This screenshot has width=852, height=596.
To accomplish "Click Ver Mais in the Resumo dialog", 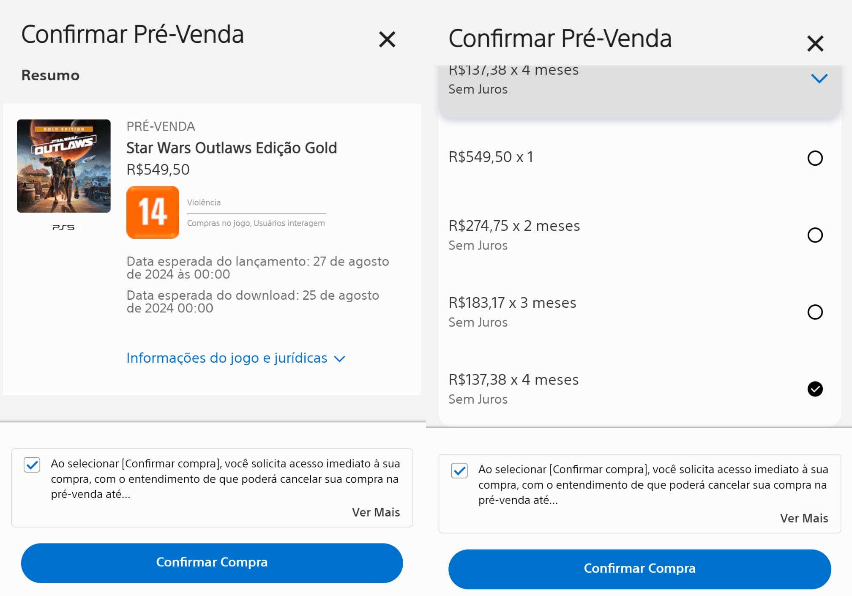I will pyautogui.click(x=376, y=512).
